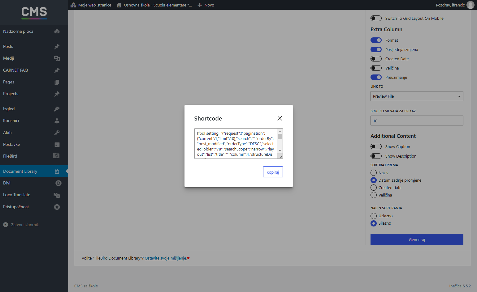Click the FileBird folder icon
477x292 pixels.
click(56, 155)
